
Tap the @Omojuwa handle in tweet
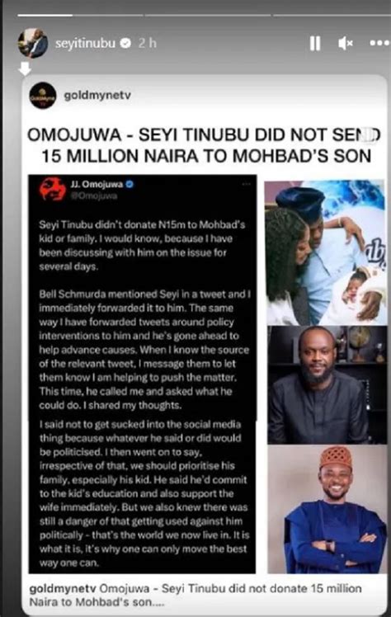(93, 195)
